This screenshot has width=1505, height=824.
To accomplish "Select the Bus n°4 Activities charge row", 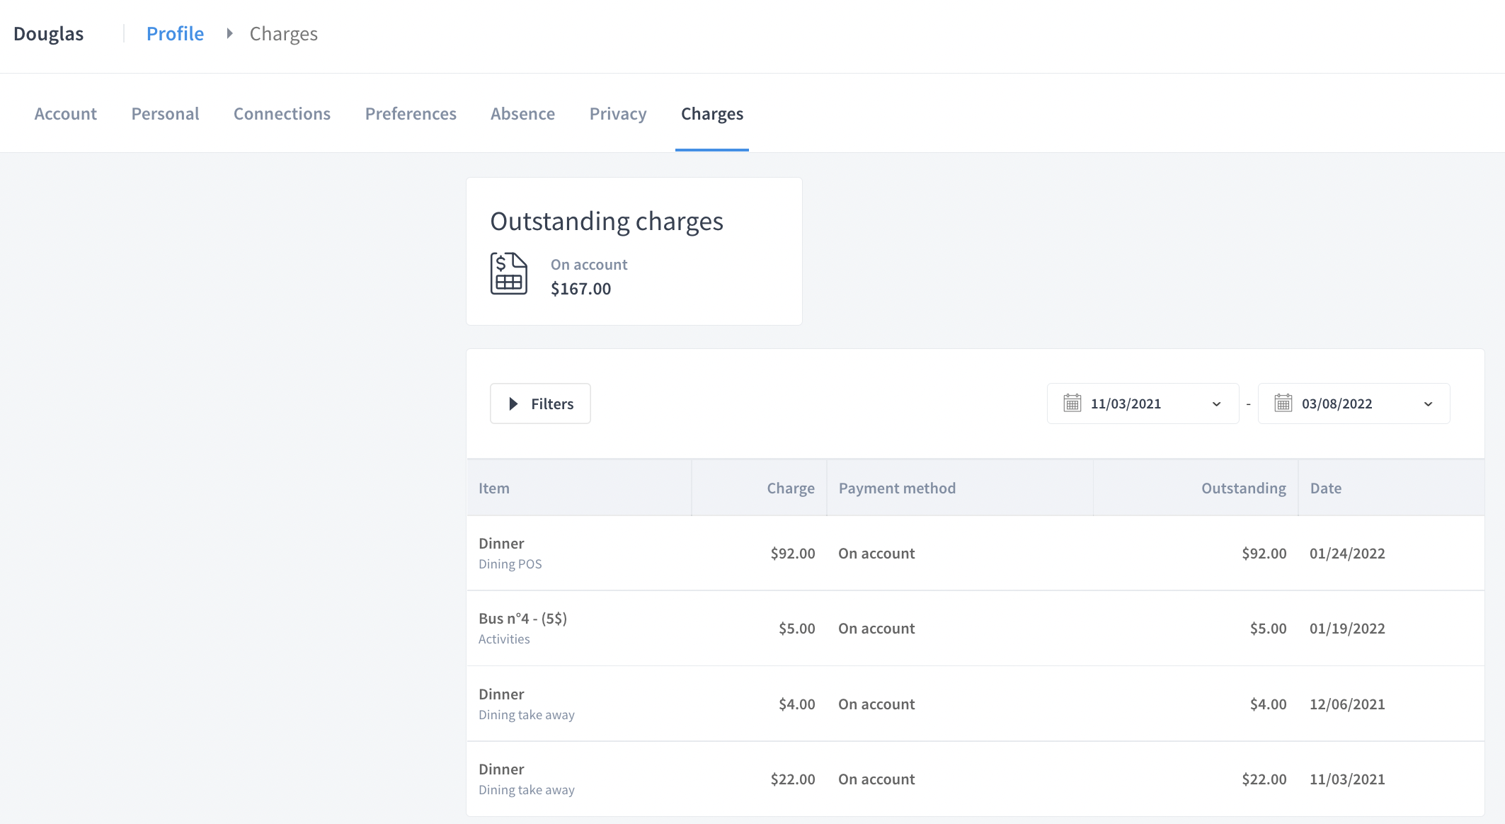I will [974, 628].
